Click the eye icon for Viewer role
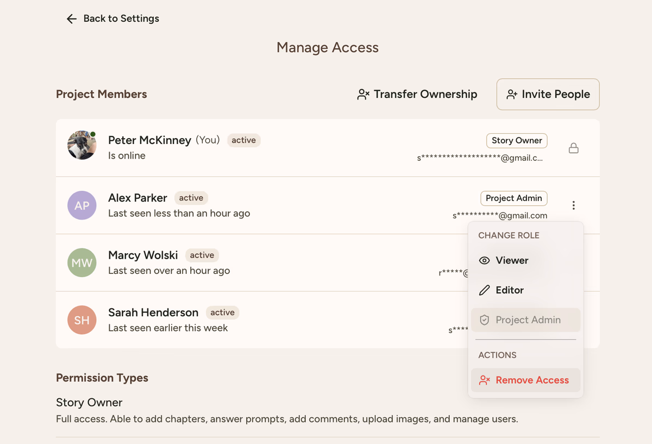The image size is (652, 444). [x=484, y=261]
